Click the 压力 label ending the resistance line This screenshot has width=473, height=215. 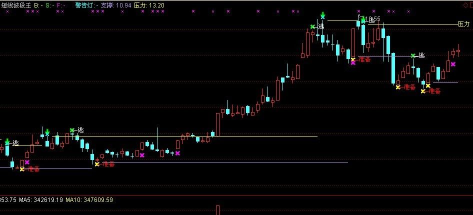point(464,24)
